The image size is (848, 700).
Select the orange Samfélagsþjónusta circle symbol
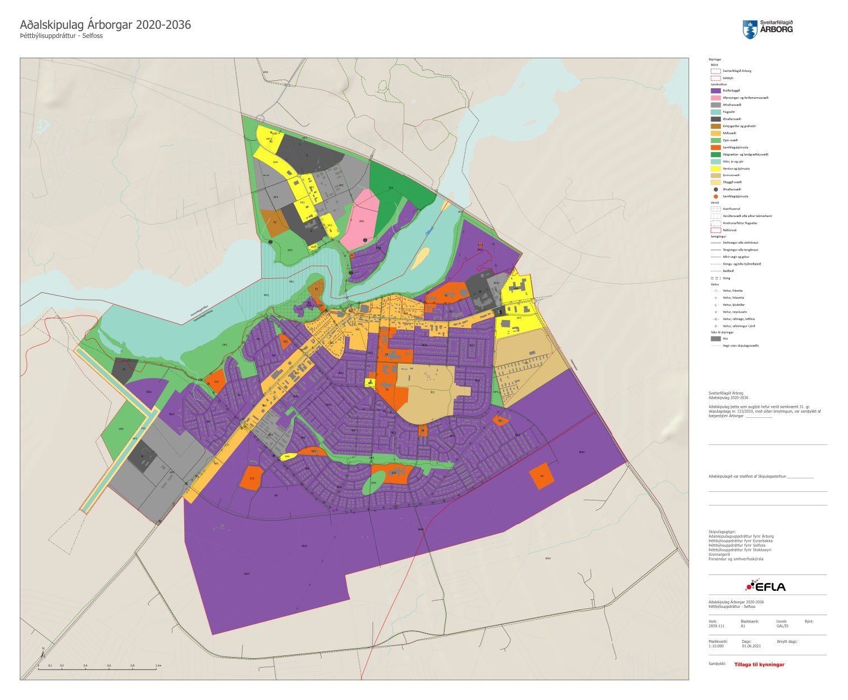(x=716, y=196)
